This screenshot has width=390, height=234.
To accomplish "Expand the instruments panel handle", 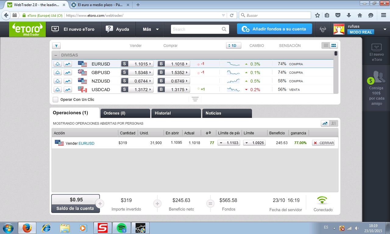I will pyautogui.click(x=195, y=99).
